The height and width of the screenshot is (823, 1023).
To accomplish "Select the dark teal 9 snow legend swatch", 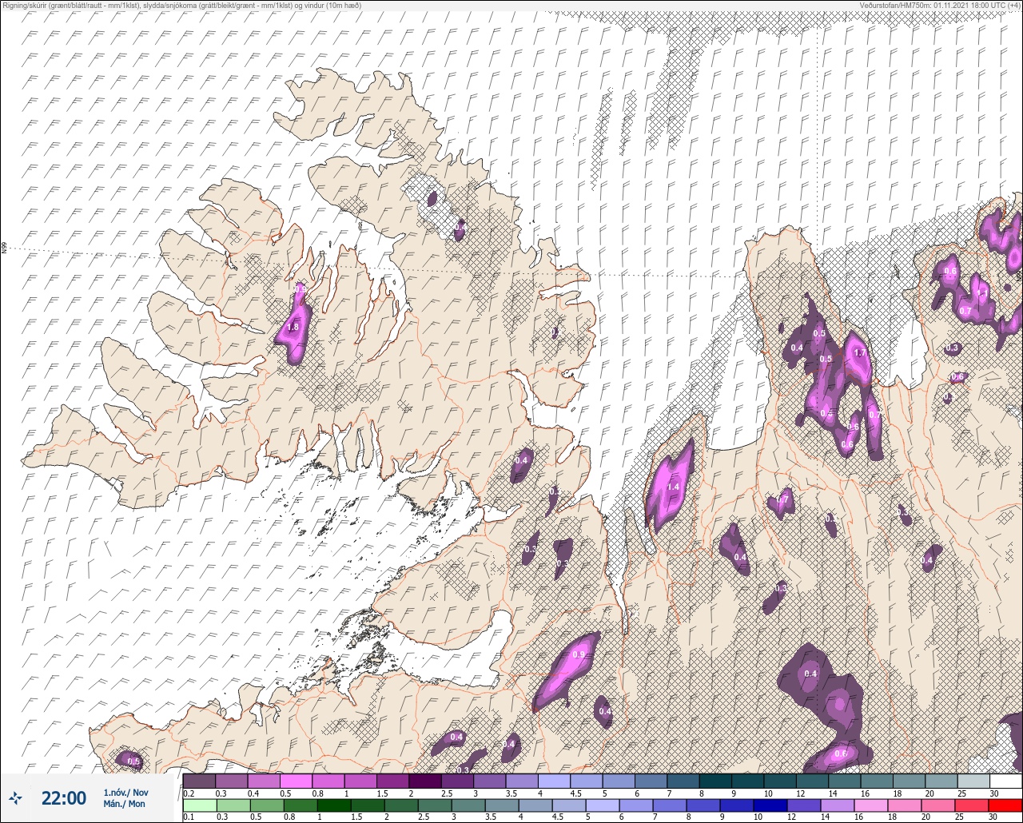I will tap(747, 781).
